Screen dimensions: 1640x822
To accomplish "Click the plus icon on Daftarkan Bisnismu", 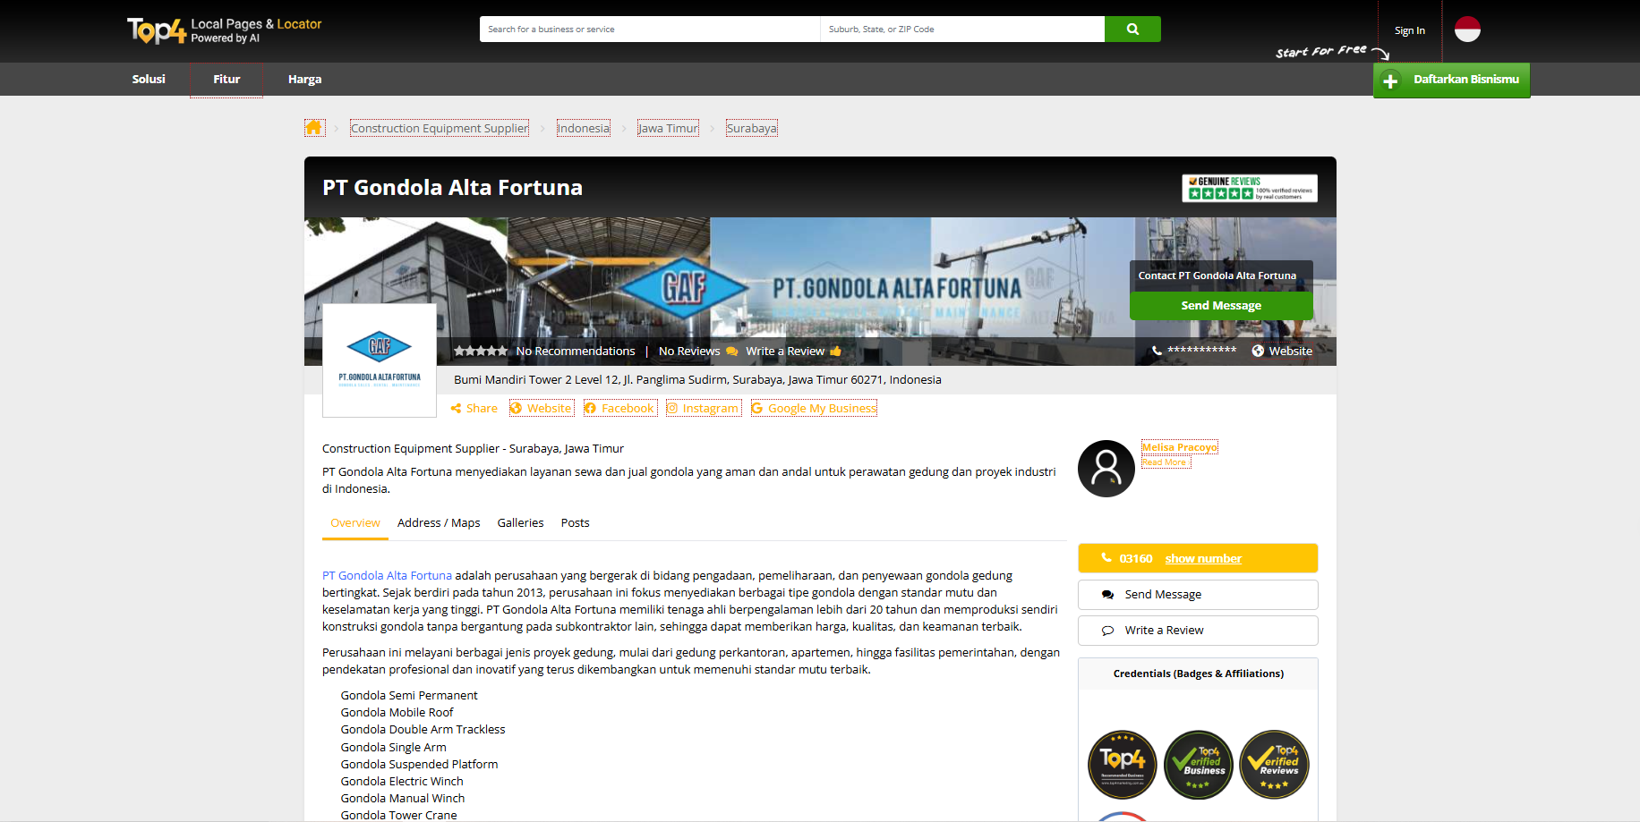I will [1390, 81].
